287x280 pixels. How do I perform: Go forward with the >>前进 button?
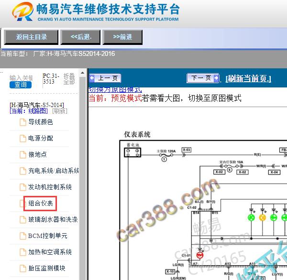122,37
